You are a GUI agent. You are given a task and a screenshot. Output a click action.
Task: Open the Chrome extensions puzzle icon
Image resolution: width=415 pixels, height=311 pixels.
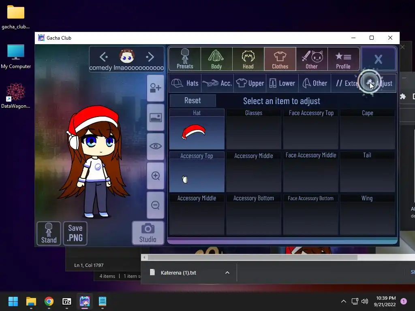coord(403,96)
